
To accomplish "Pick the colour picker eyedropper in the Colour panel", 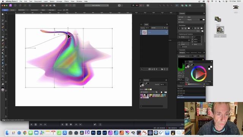I will [191, 65].
